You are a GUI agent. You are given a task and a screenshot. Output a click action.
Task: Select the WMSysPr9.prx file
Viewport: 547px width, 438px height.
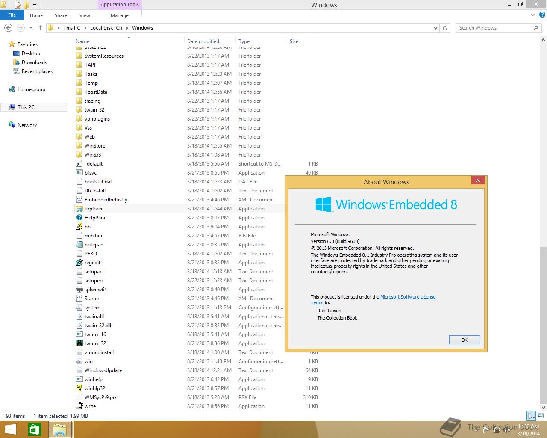(100, 397)
